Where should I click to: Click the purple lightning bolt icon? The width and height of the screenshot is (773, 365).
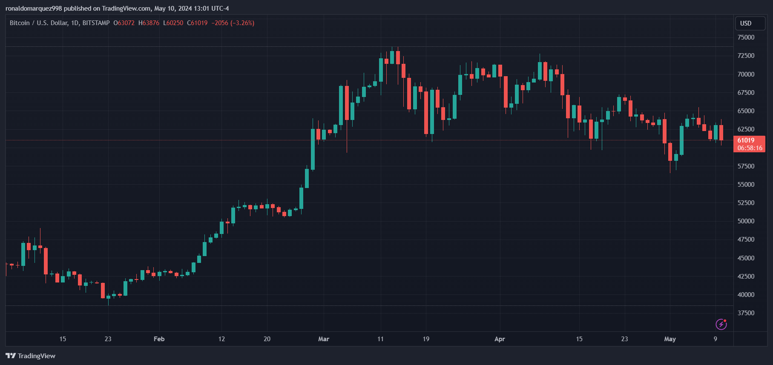(x=721, y=324)
